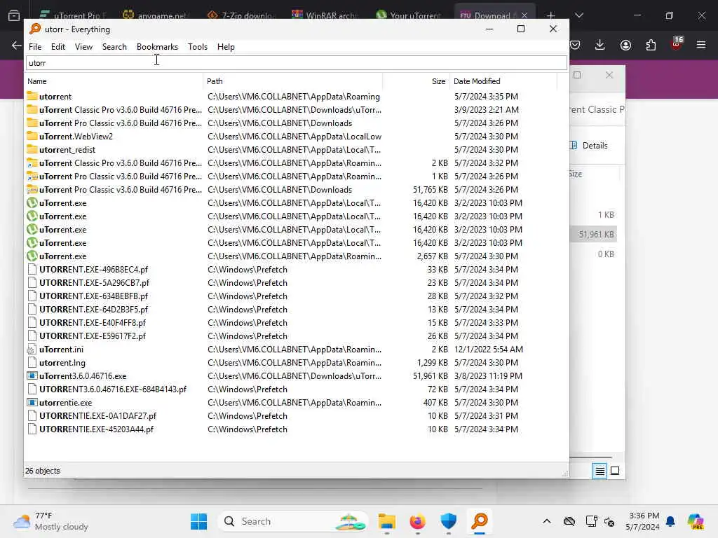Image resolution: width=718 pixels, height=538 pixels.
Task: Click the 12/1/2022 5:54 AM date cell
Action: (489, 350)
